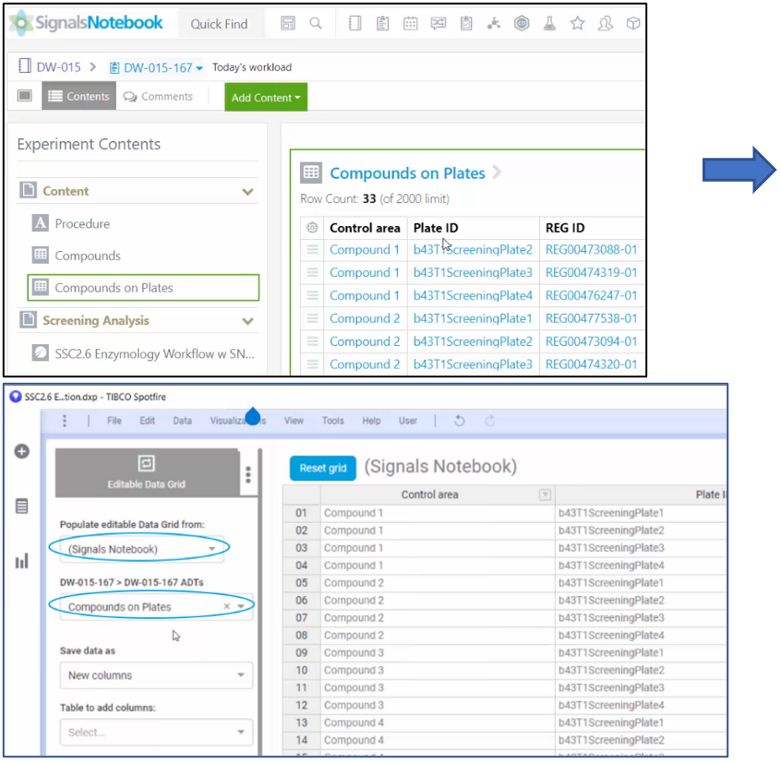Open the Spotfire User menu
Image resolution: width=781 pixels, height=763 pixels.
pos(408,421)
